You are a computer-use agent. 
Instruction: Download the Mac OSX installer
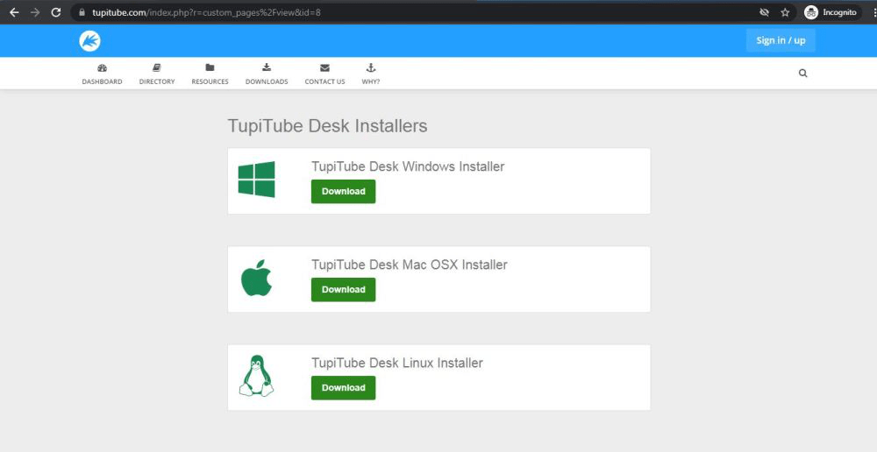(344, 289)
